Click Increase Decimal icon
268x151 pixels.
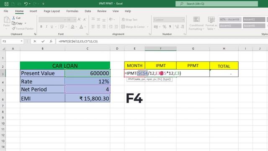177,27
